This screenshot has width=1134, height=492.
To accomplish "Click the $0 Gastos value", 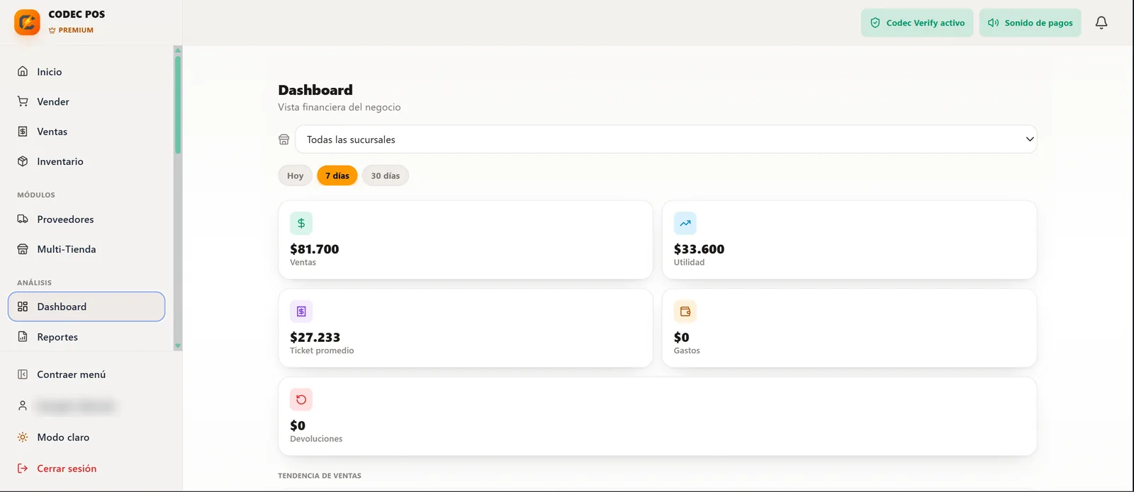I will point(681,338).
